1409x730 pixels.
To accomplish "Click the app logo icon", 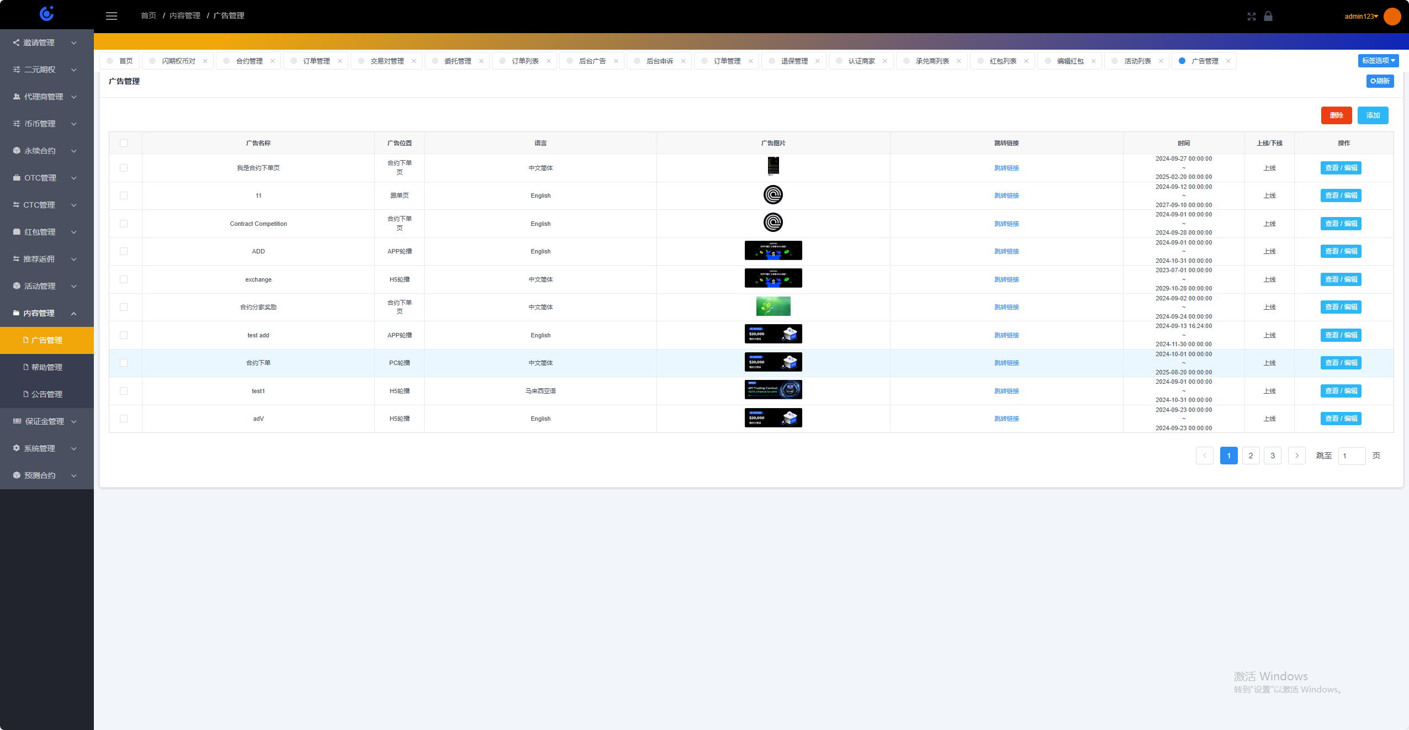I will click(47, 14).
